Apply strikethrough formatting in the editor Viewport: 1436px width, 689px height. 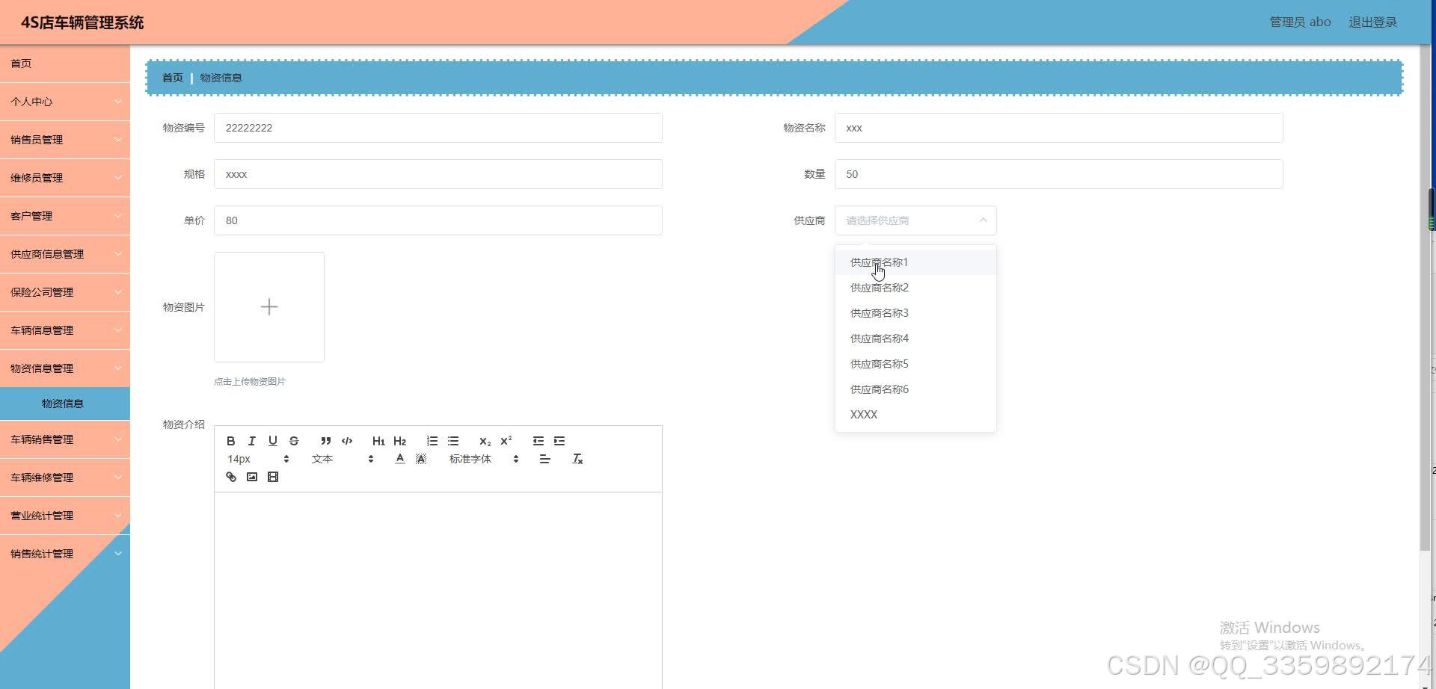294,441
